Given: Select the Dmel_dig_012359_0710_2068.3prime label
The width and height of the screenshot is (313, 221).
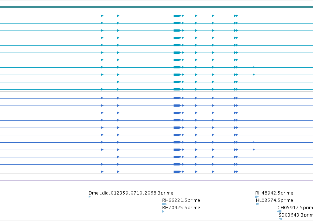Looking at the screenshot, I should click(131, 193).
